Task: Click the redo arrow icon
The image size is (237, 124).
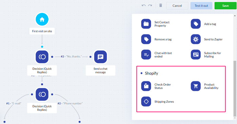Action: coord(150,5)
